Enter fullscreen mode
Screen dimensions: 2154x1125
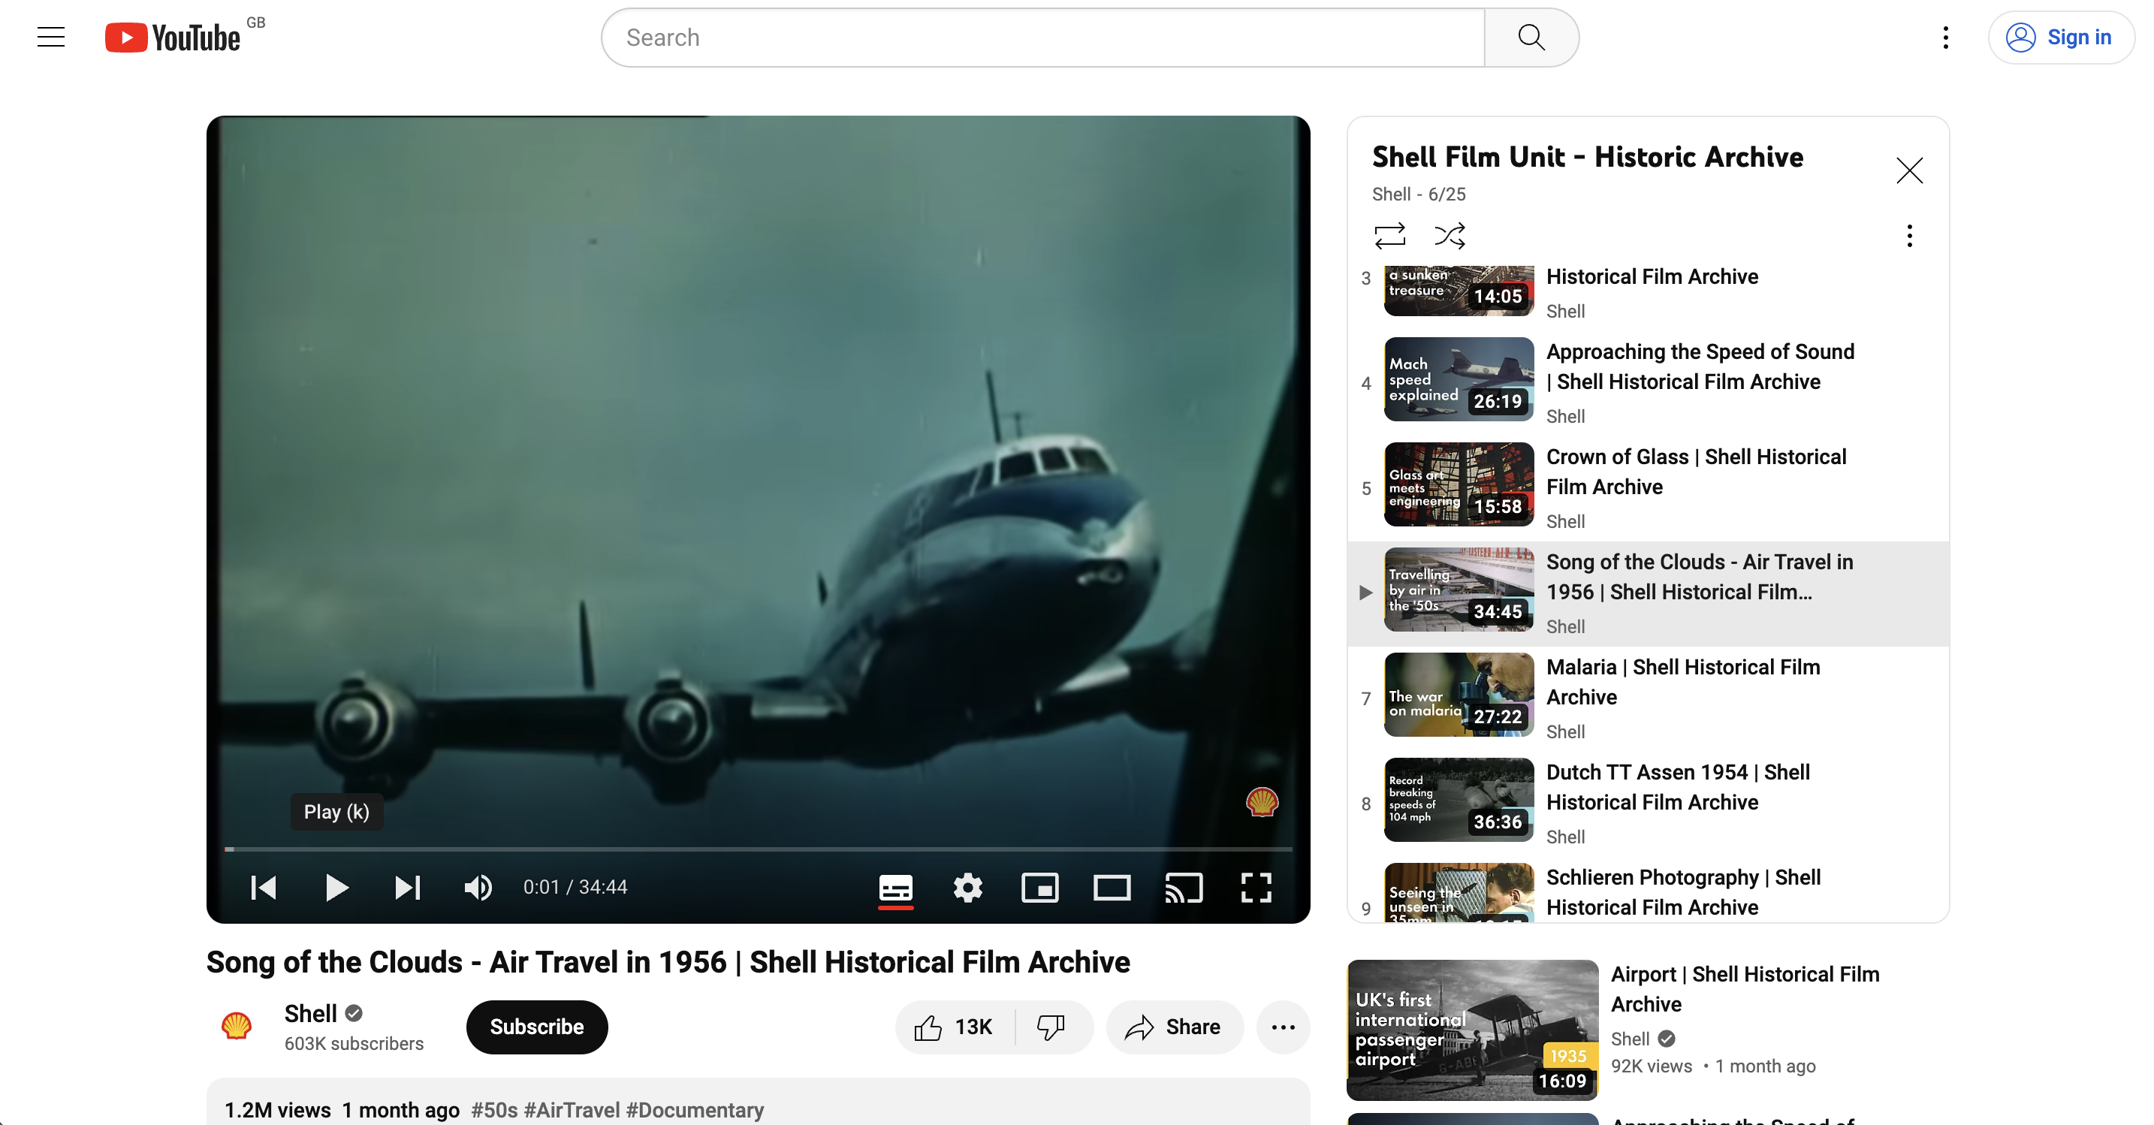1256,888
